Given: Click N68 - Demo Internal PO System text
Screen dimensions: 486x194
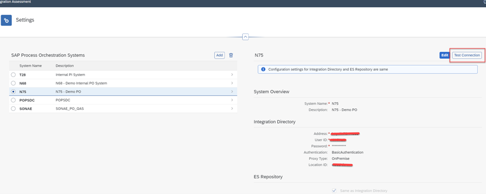Looking at the screenshot, I should point(81,83).
